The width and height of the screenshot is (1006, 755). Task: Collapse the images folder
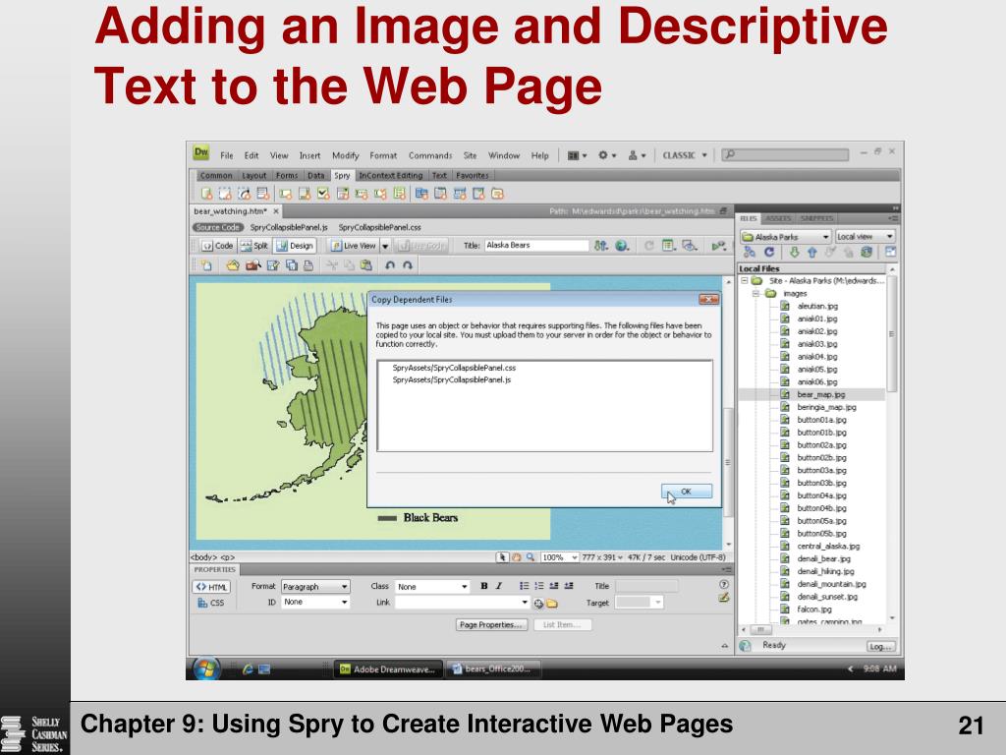(756, 293)
